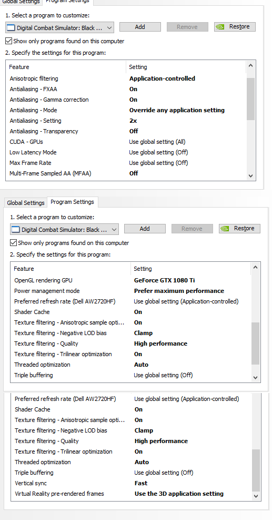Expand upper Digital Combat Simulator program dropdown
272x520 pixels.
[x=59, y=28]
